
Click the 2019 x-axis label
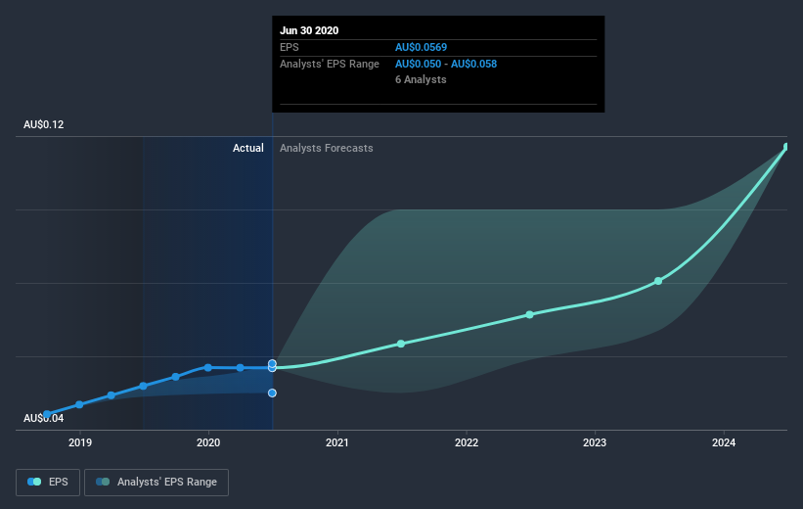tap(80, 442)
